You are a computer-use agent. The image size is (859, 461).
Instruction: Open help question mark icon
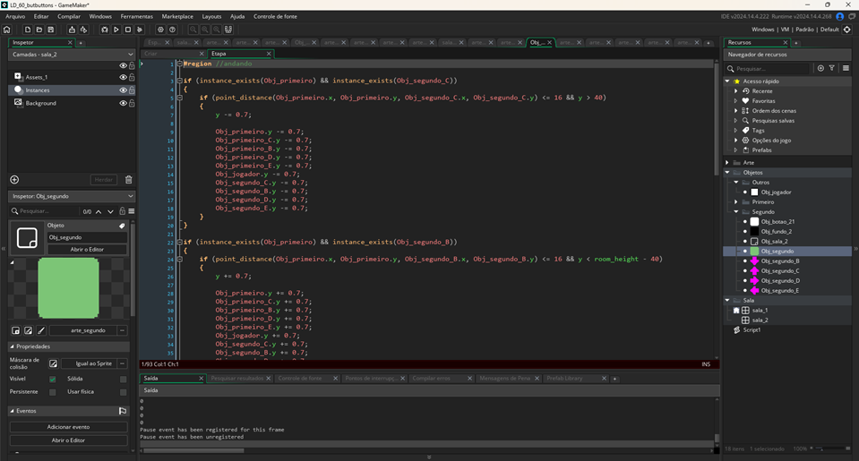tap(173, 30)
